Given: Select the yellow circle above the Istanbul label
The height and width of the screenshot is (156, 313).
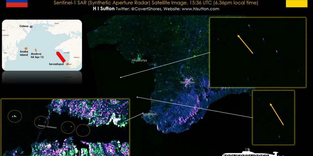Looking at the screenshot, I should pos(41,122).
